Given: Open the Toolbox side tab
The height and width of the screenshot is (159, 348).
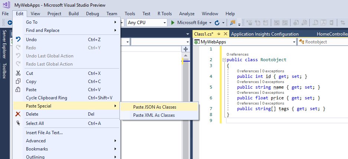Looking at the screenshot, I should pyautogui.click(x=4, y=71).
